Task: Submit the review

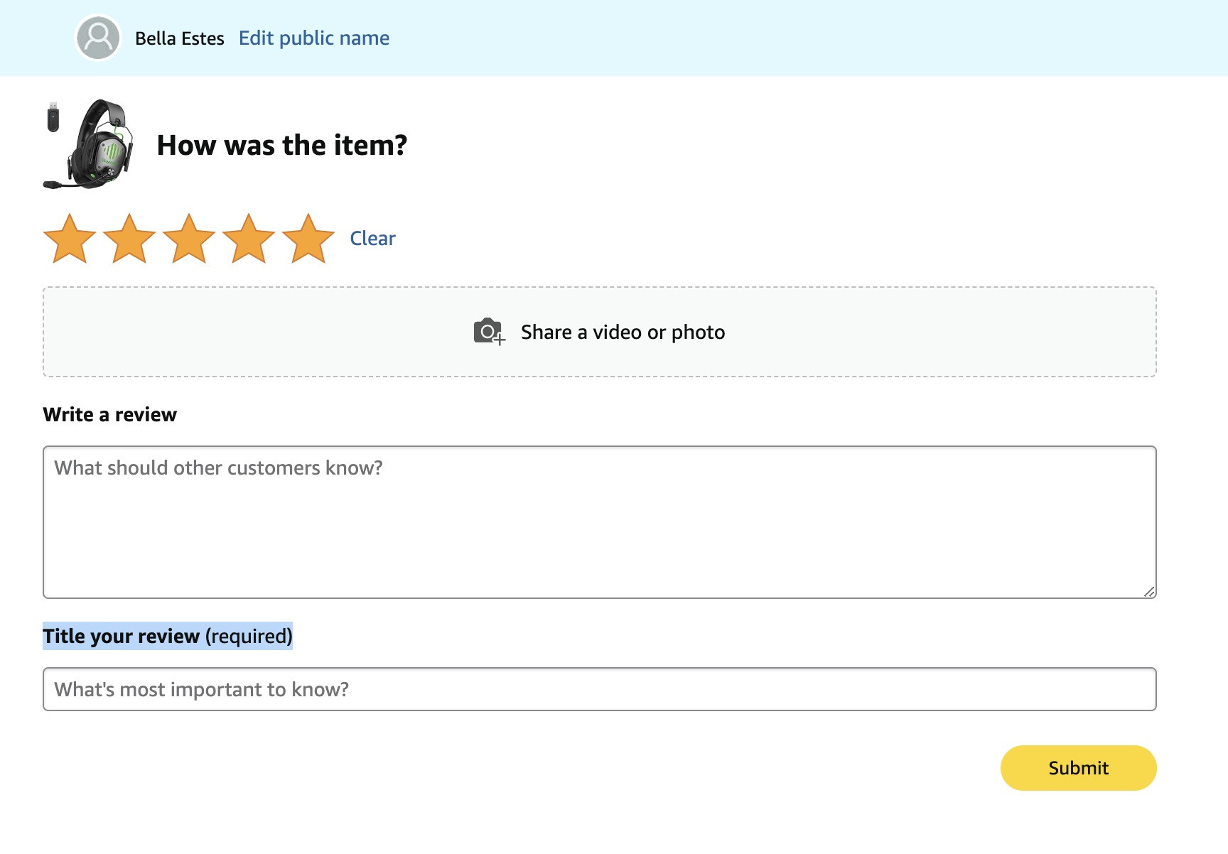Action: (1078, 768)
